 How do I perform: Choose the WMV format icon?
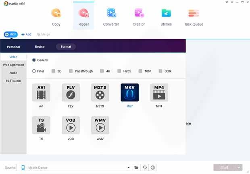(100, 125)
